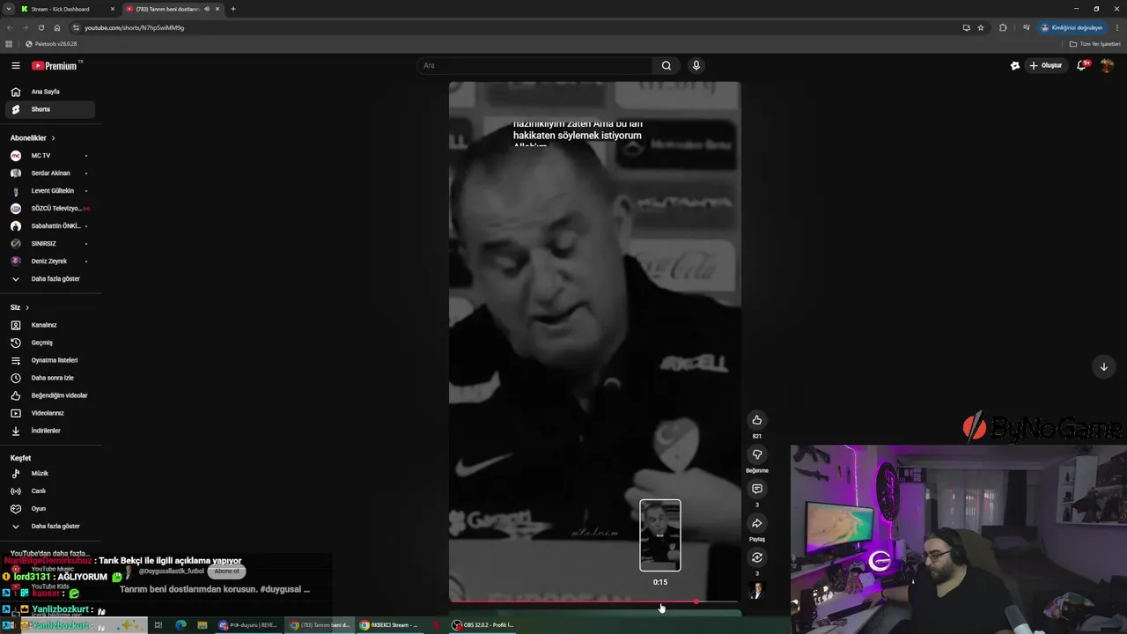Open the Paletools bookmark
1127x634 pixels.
51,44
